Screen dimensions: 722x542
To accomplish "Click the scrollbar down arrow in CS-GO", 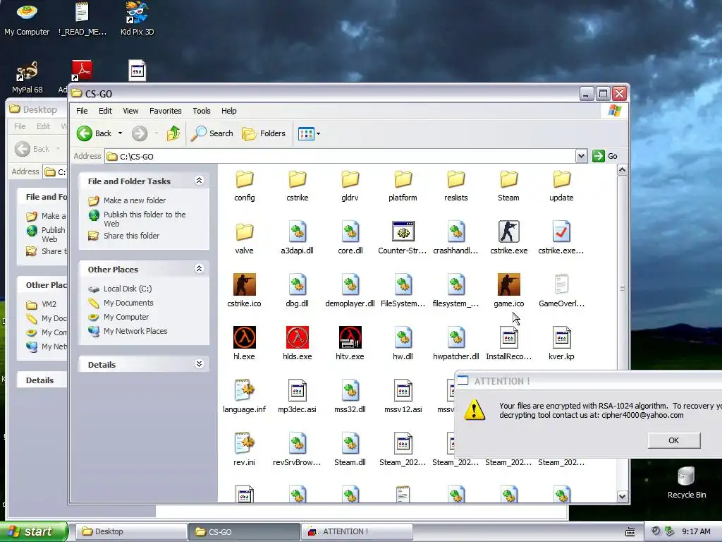I will (622, 496).
